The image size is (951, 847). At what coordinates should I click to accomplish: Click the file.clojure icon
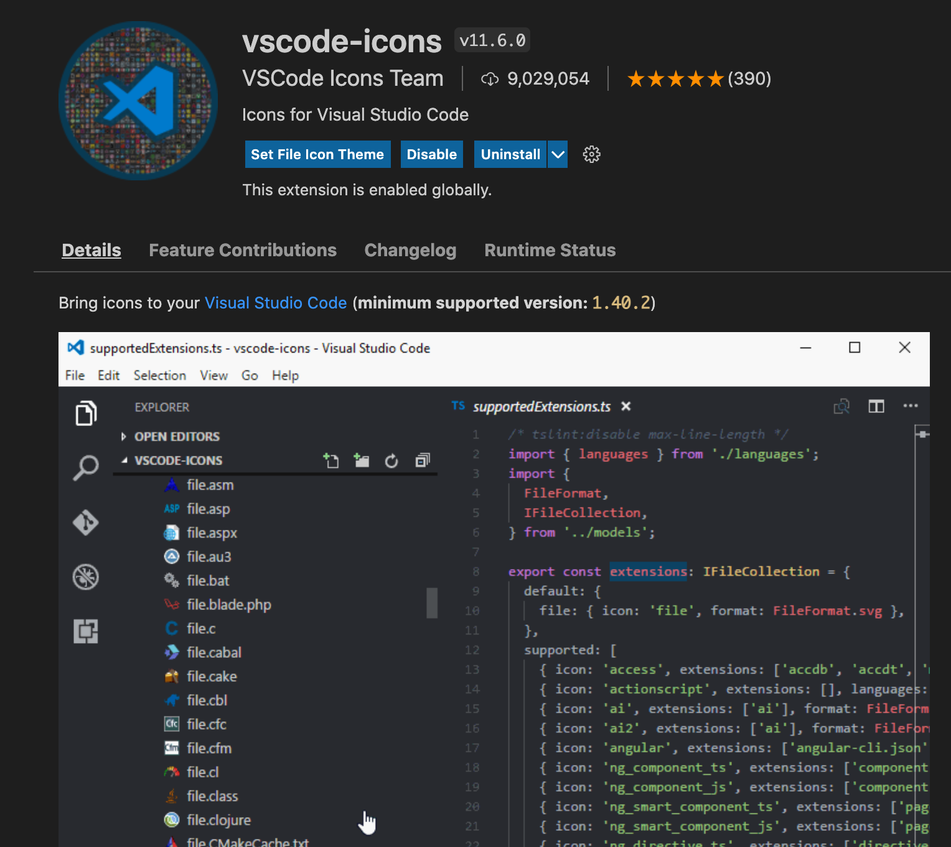coord(172,820)
